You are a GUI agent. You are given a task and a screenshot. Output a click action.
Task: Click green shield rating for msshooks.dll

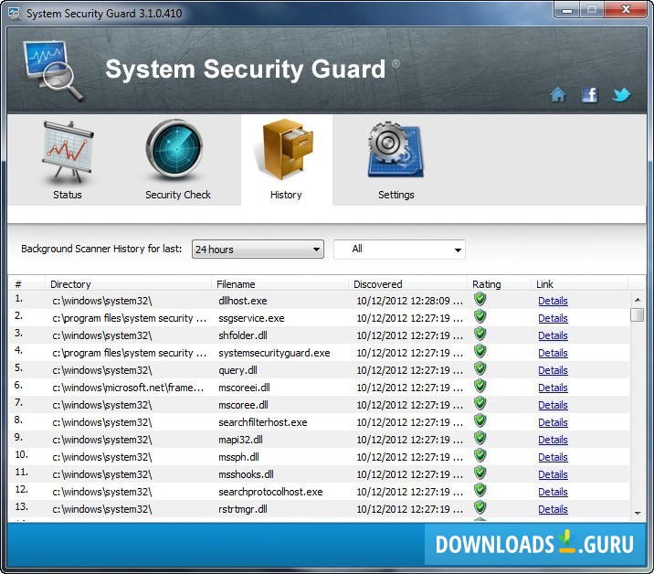(x=480, y=473)
